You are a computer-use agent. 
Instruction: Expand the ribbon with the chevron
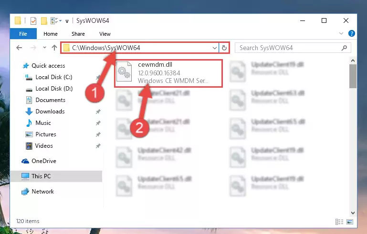341,33
